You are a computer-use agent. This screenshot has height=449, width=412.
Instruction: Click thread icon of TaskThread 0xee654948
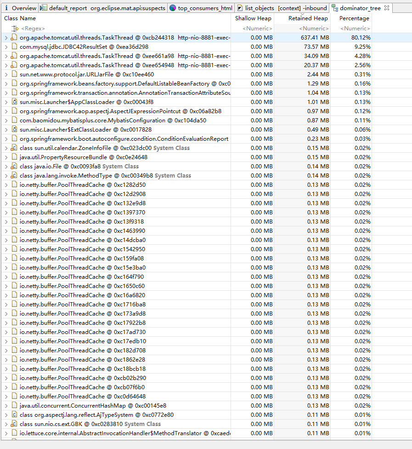(x=14, y=65)
